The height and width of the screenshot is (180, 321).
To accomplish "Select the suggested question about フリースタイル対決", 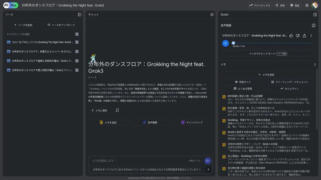I will pos(147,169).
